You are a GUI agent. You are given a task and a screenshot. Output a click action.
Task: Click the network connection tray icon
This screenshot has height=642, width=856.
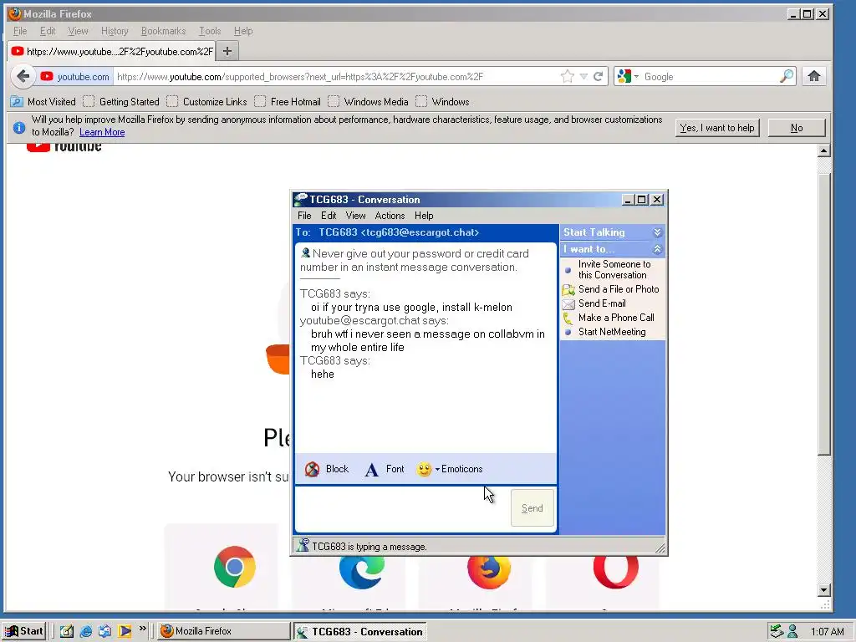pos(777,632)
